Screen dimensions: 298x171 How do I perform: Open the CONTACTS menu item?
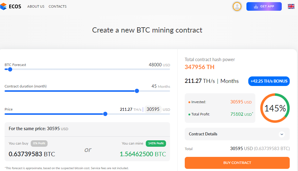58,6
